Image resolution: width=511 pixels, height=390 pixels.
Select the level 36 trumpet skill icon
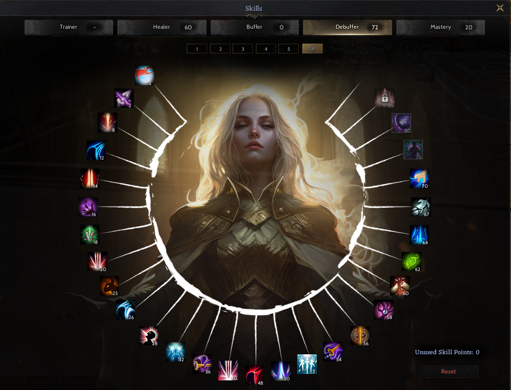(202, 364)
